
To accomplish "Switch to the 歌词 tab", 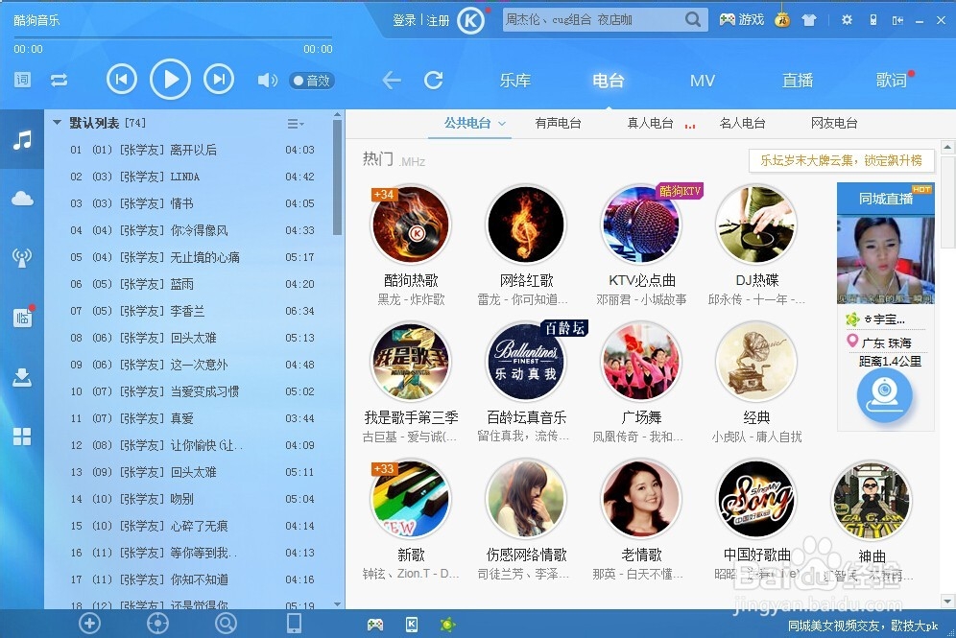I will [892, 80].
